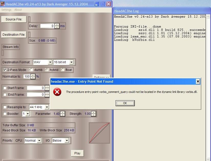Open the 16 bit int dropdown
This screenshot has height=161, width=211.
point(71,62)
